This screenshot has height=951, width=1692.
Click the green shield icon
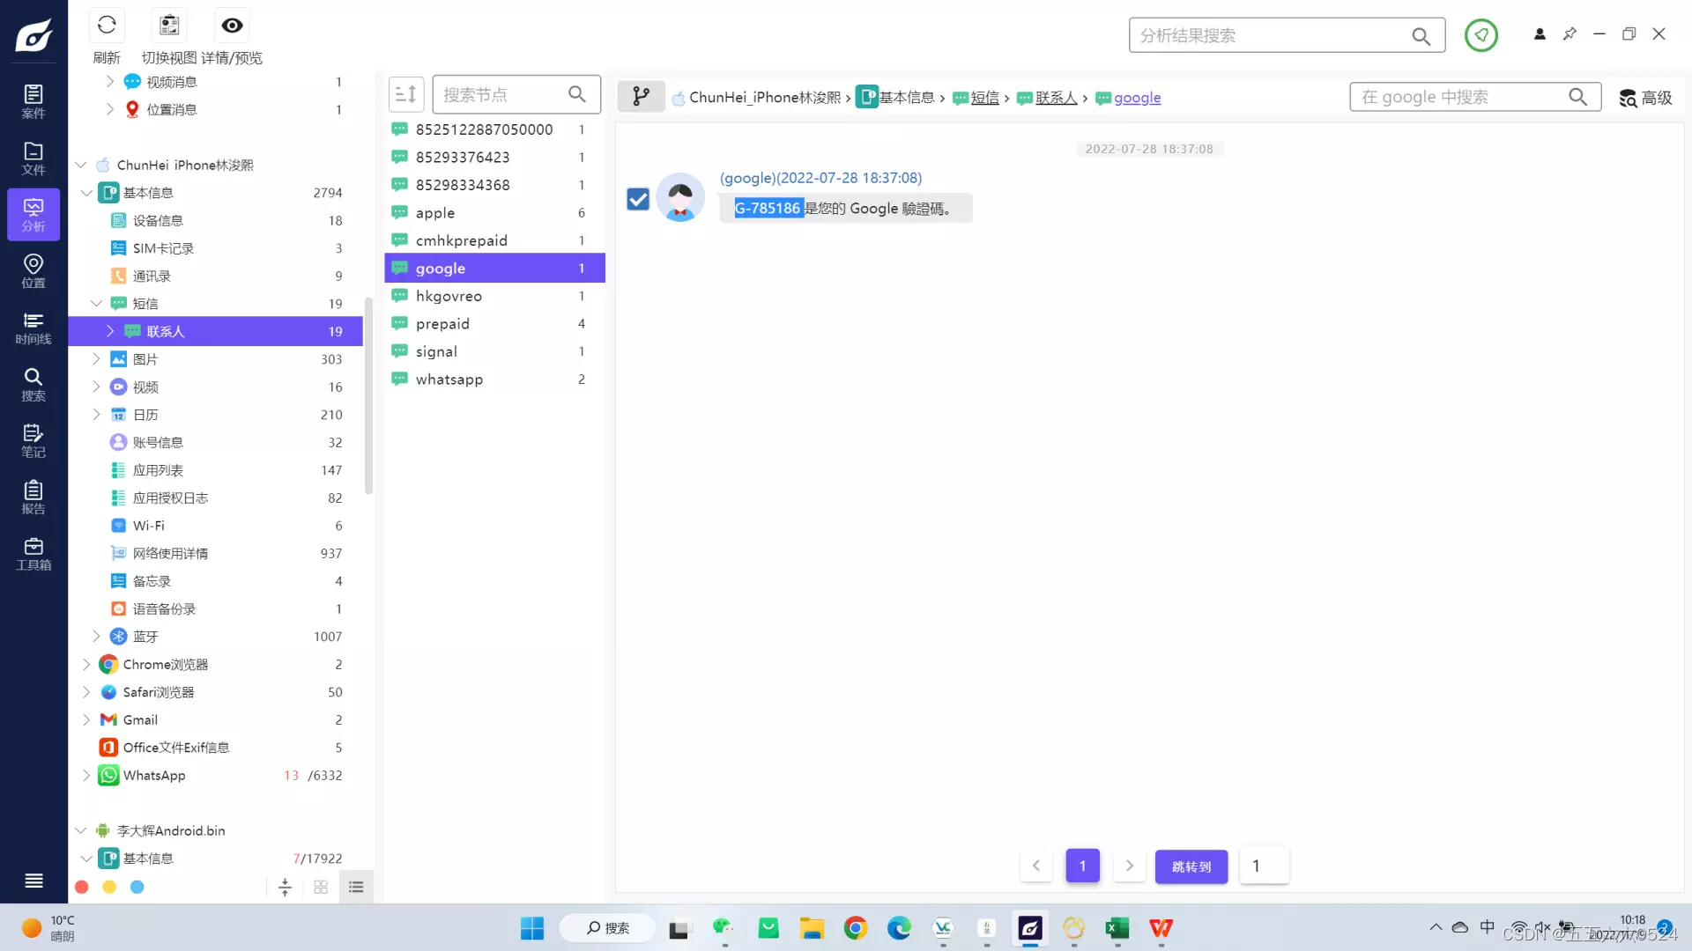click(1480, 35)
